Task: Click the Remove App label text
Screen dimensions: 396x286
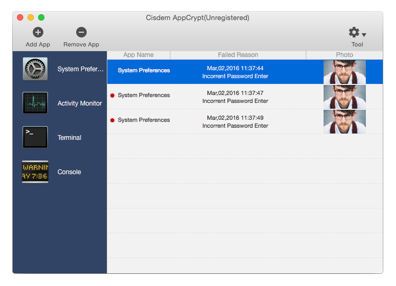Action: [81, 45]
